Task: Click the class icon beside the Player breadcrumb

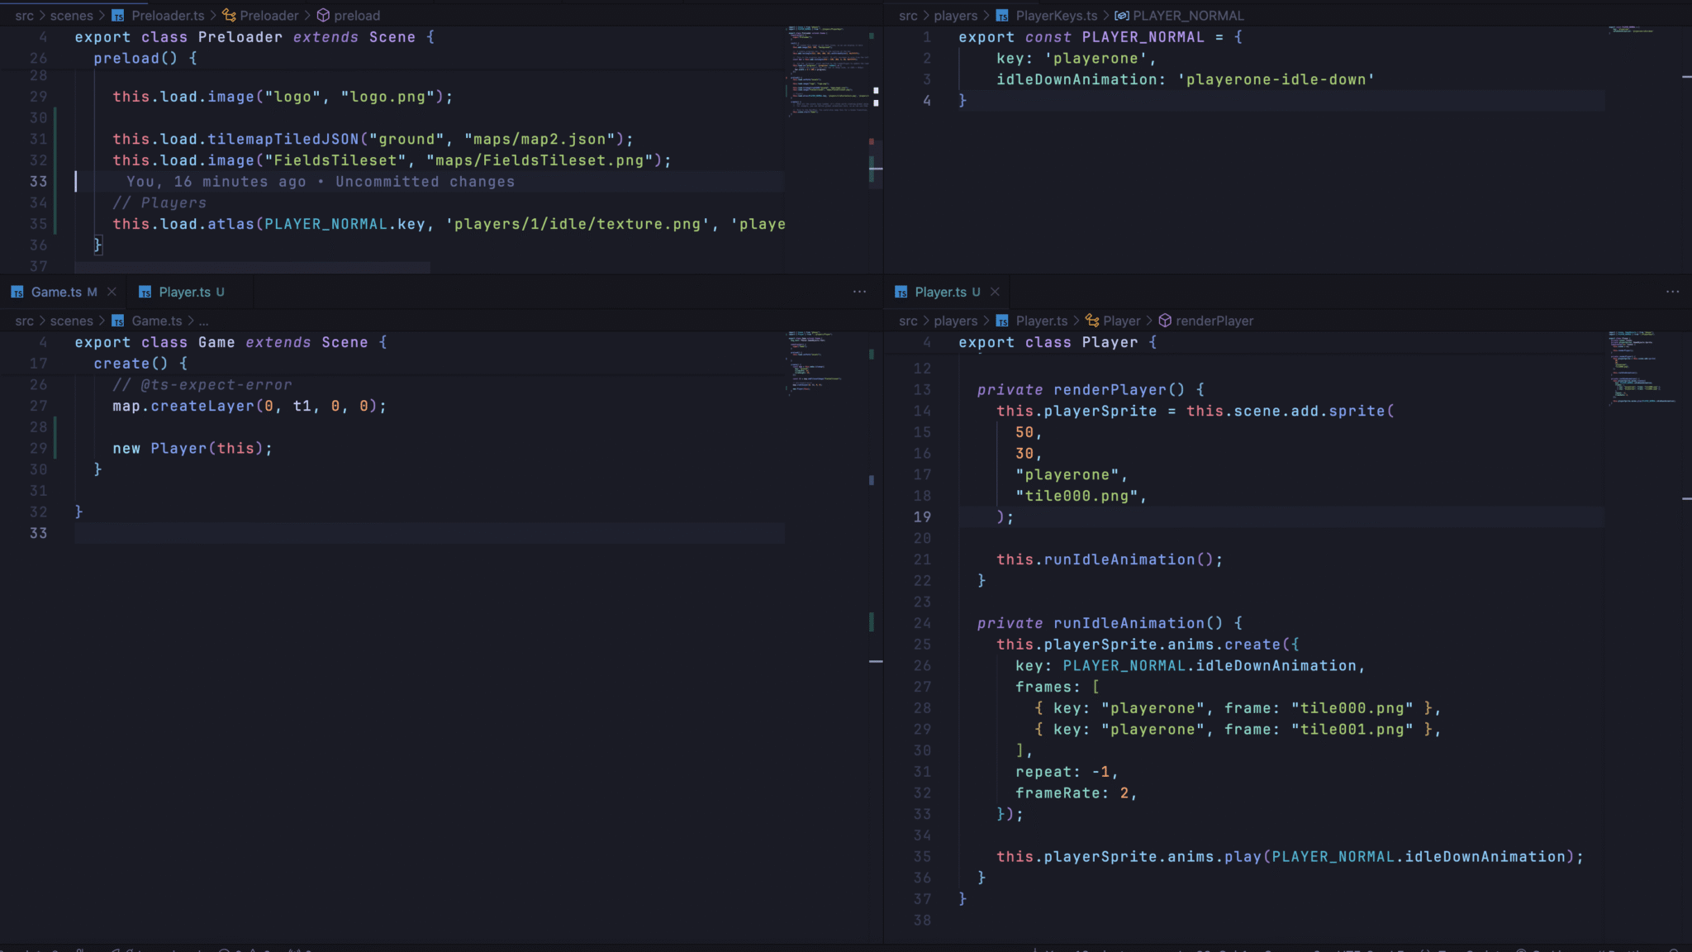Action: [1092, 321]
